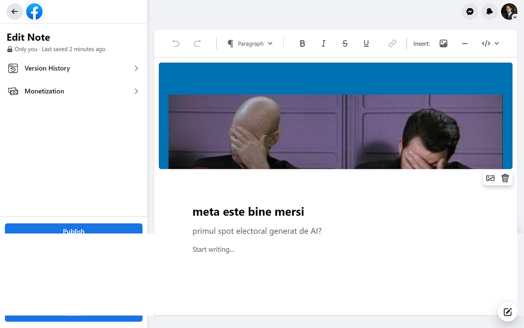Open Monetization settings
Viewport: 524px width, 328px height.
pos(73,91)
